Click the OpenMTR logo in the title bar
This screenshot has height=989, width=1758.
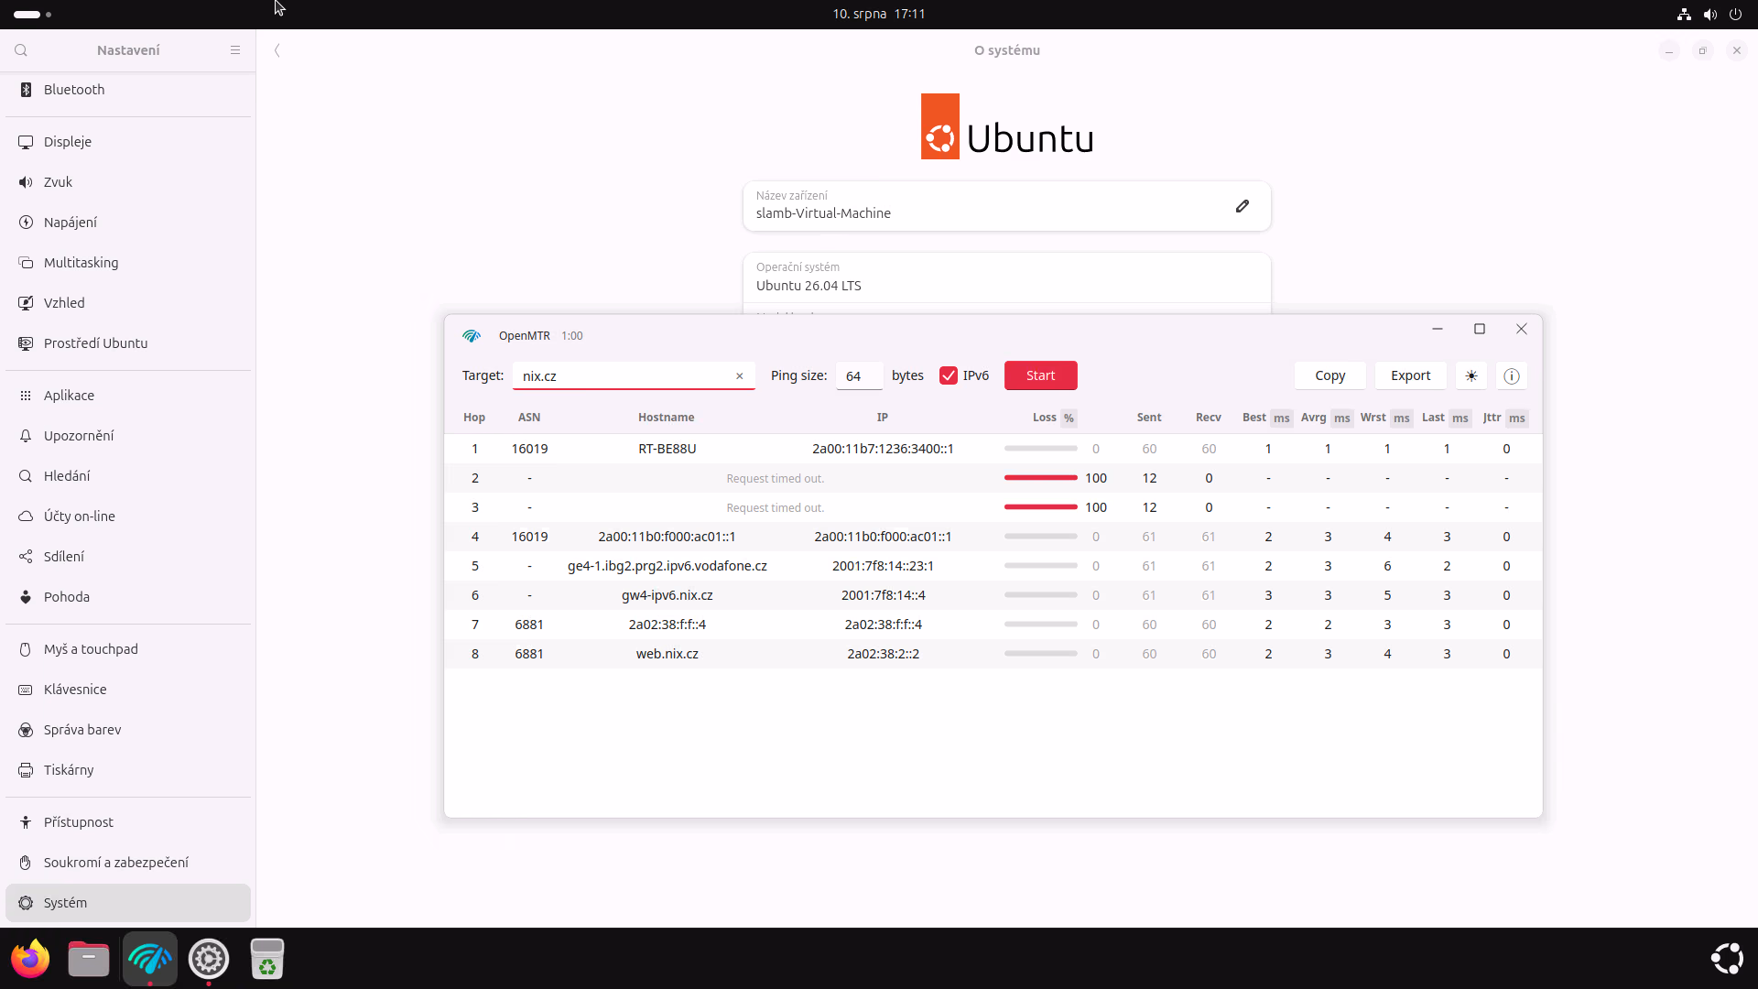(472, 336)
